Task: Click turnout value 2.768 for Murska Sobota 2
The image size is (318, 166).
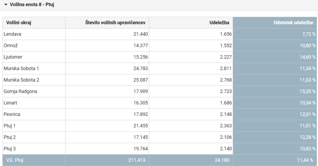Action: pyautogui.click(x=226, y=80)
